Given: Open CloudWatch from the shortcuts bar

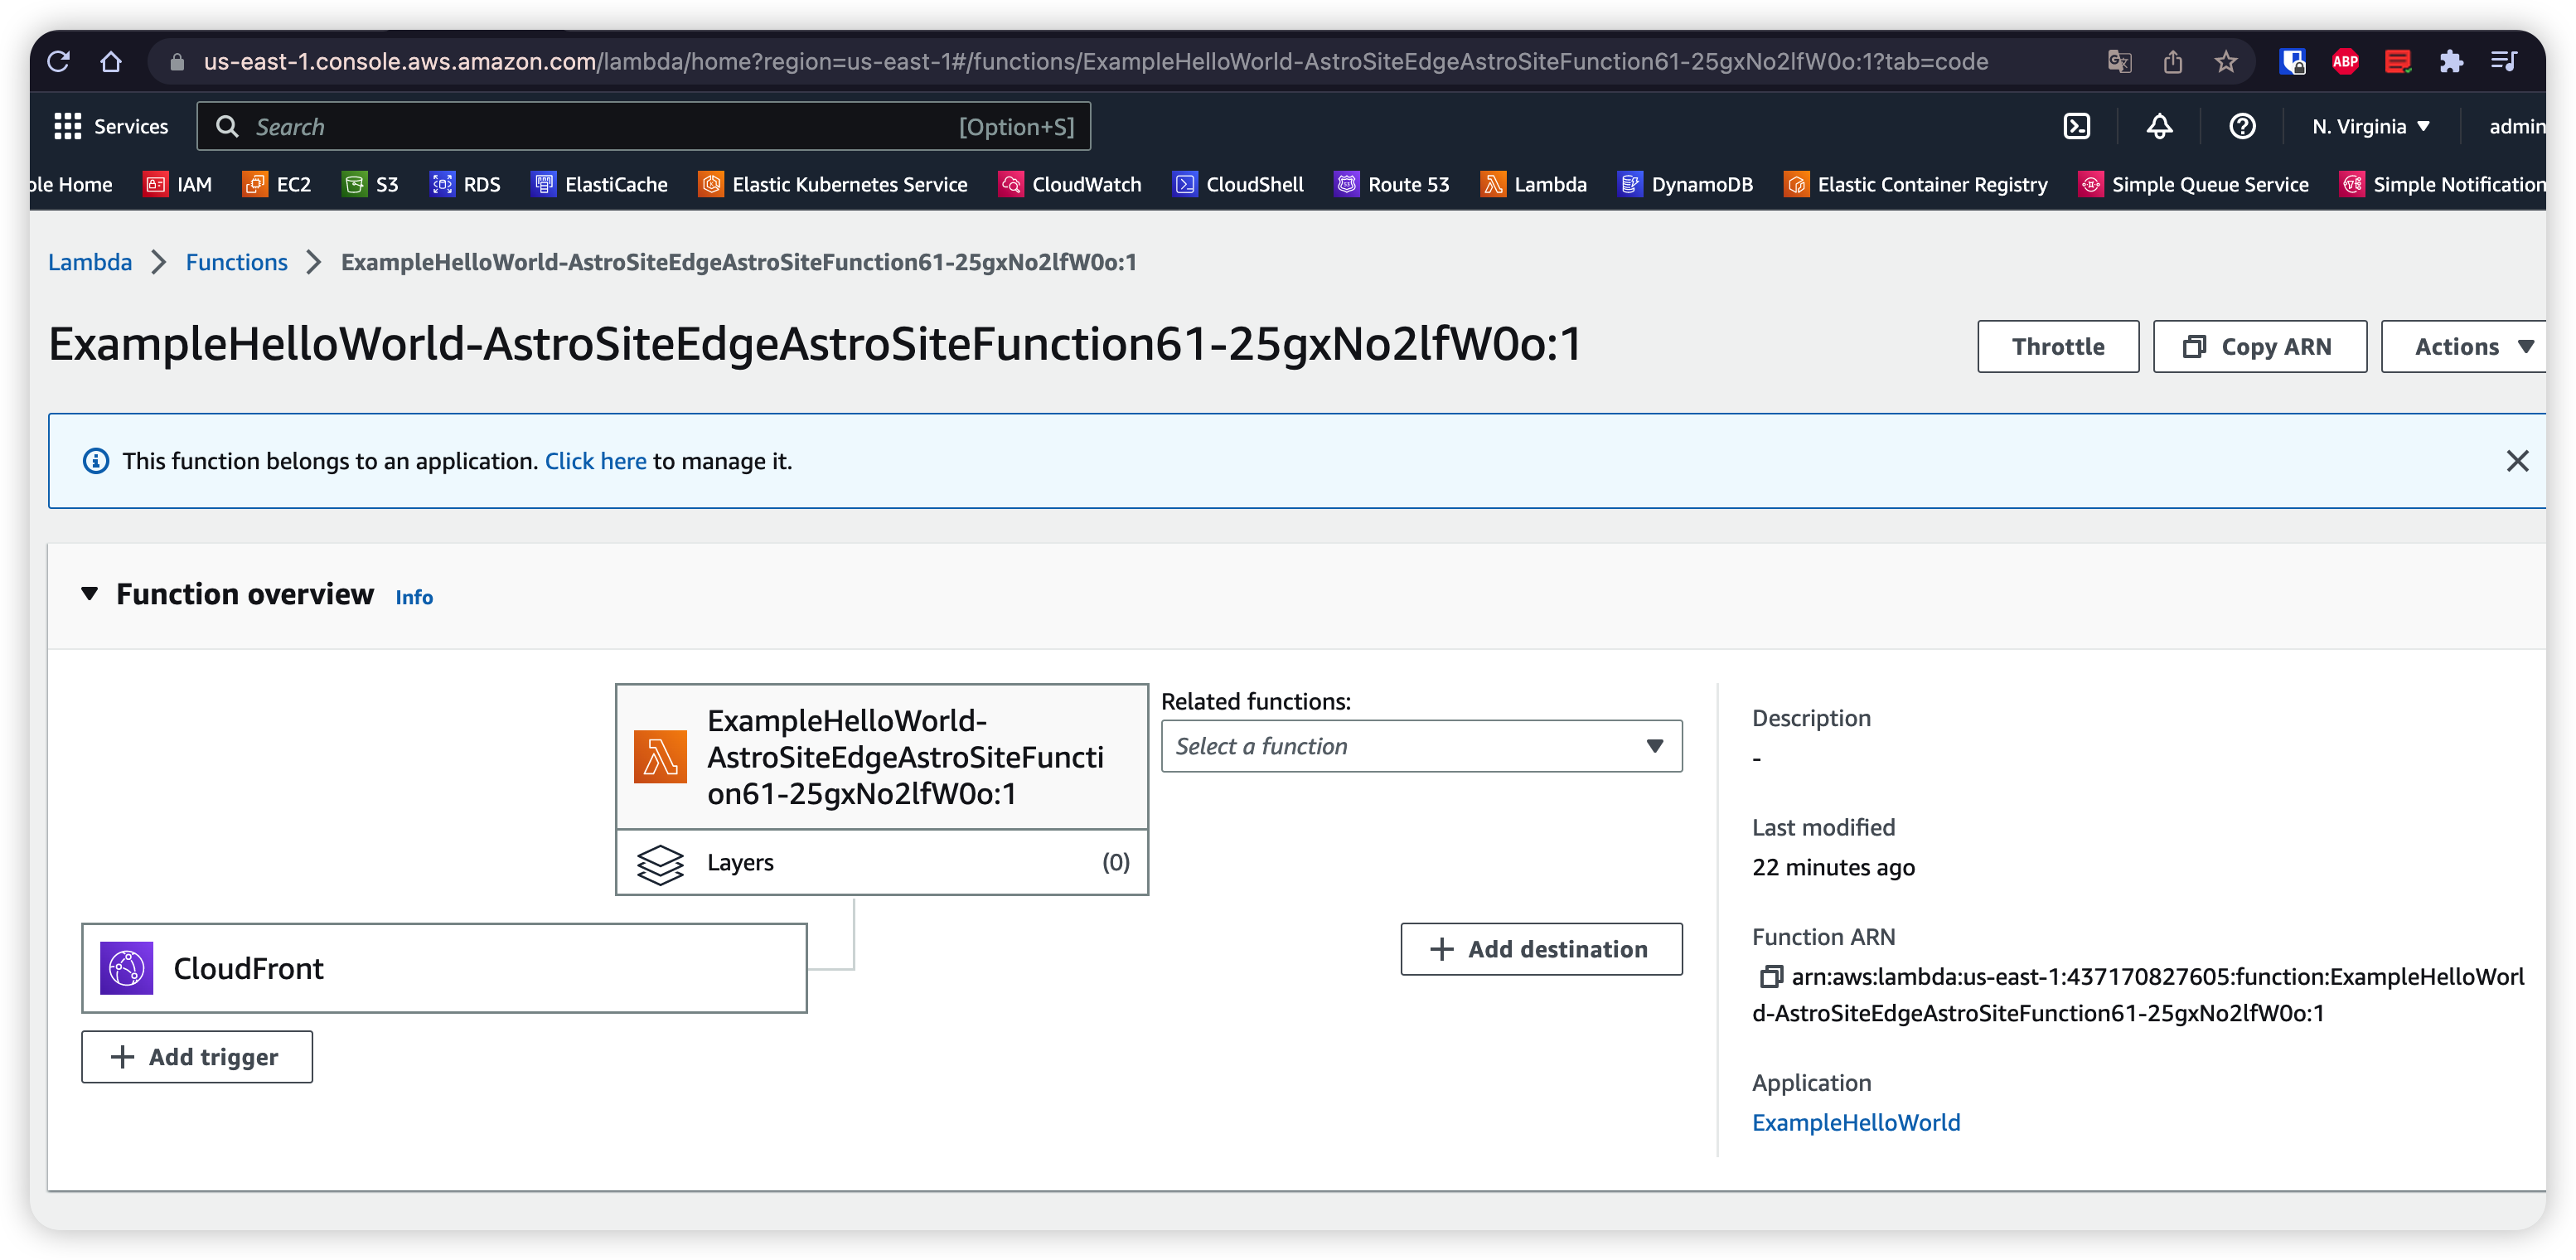Looking at the screenshot, I should coord(1069,184).
